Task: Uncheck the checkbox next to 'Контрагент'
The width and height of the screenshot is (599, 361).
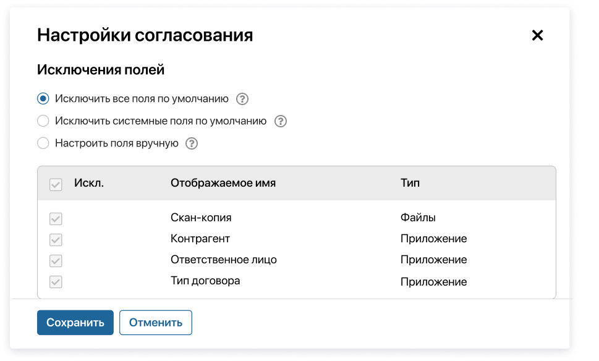Action: [55, 239]
